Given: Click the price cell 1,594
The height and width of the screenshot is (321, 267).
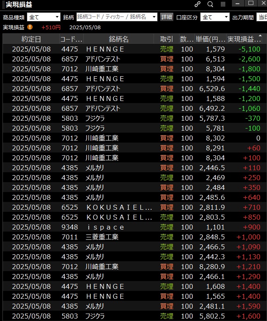Looking at the screenshot, I should tap(215, 79).
